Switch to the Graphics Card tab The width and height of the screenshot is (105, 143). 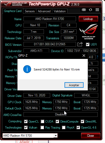click(x=13, y=11)
